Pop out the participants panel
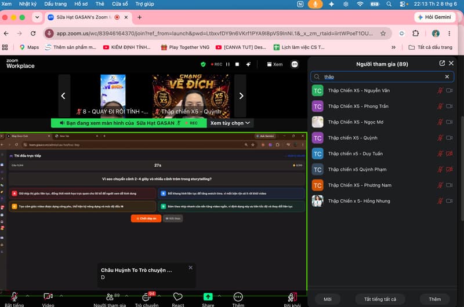 click(442, 63)
